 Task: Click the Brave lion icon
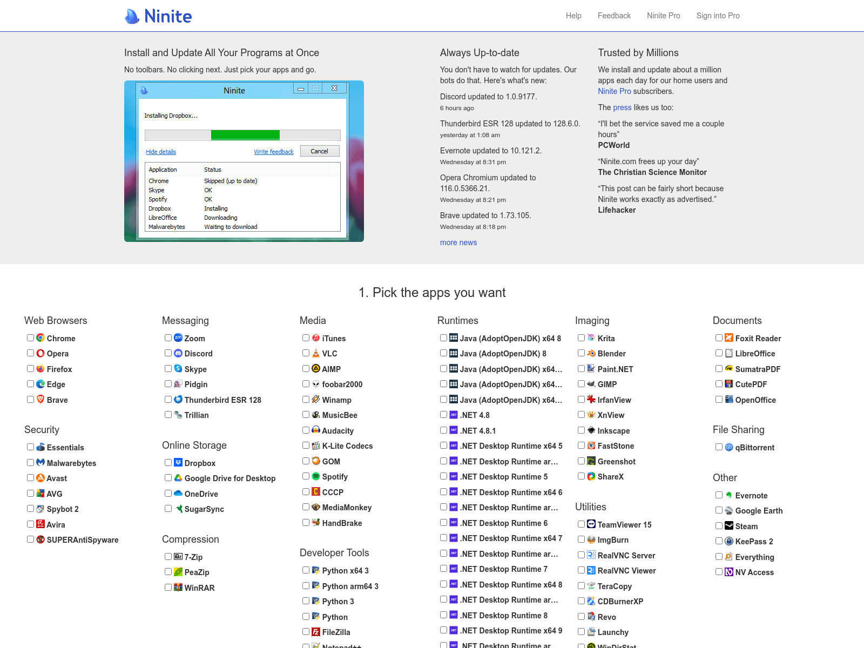(40, 399)
